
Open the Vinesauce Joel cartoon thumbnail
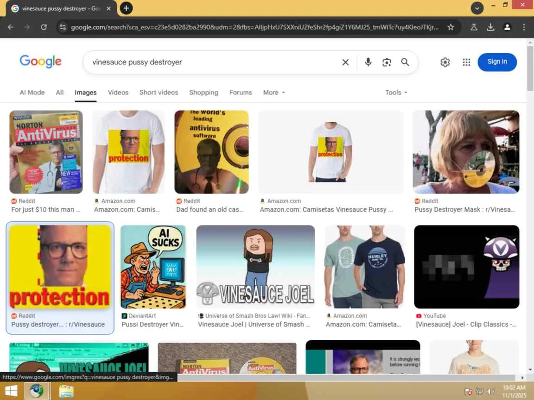(255, 267)
